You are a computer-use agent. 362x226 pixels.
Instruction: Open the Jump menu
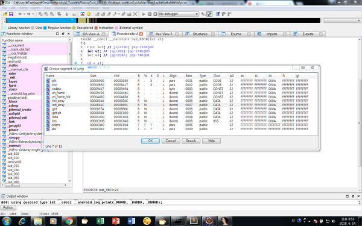23,8
